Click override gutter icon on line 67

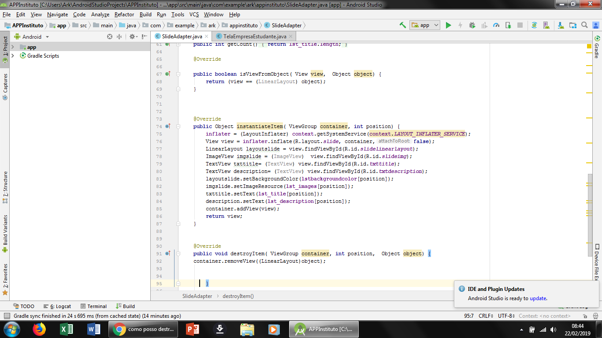167,74
